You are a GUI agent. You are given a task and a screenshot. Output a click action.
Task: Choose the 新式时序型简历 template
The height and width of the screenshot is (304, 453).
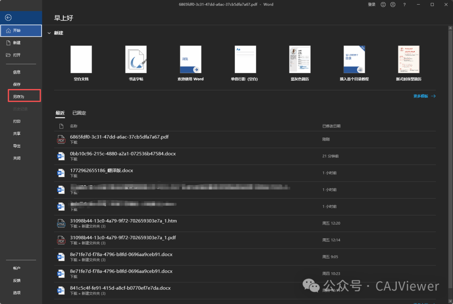(409, 59)
